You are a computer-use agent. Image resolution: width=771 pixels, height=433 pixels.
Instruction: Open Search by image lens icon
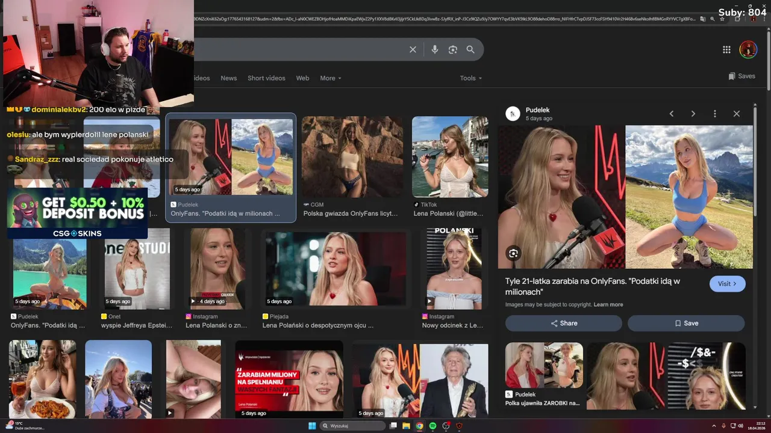pos(453,49)
